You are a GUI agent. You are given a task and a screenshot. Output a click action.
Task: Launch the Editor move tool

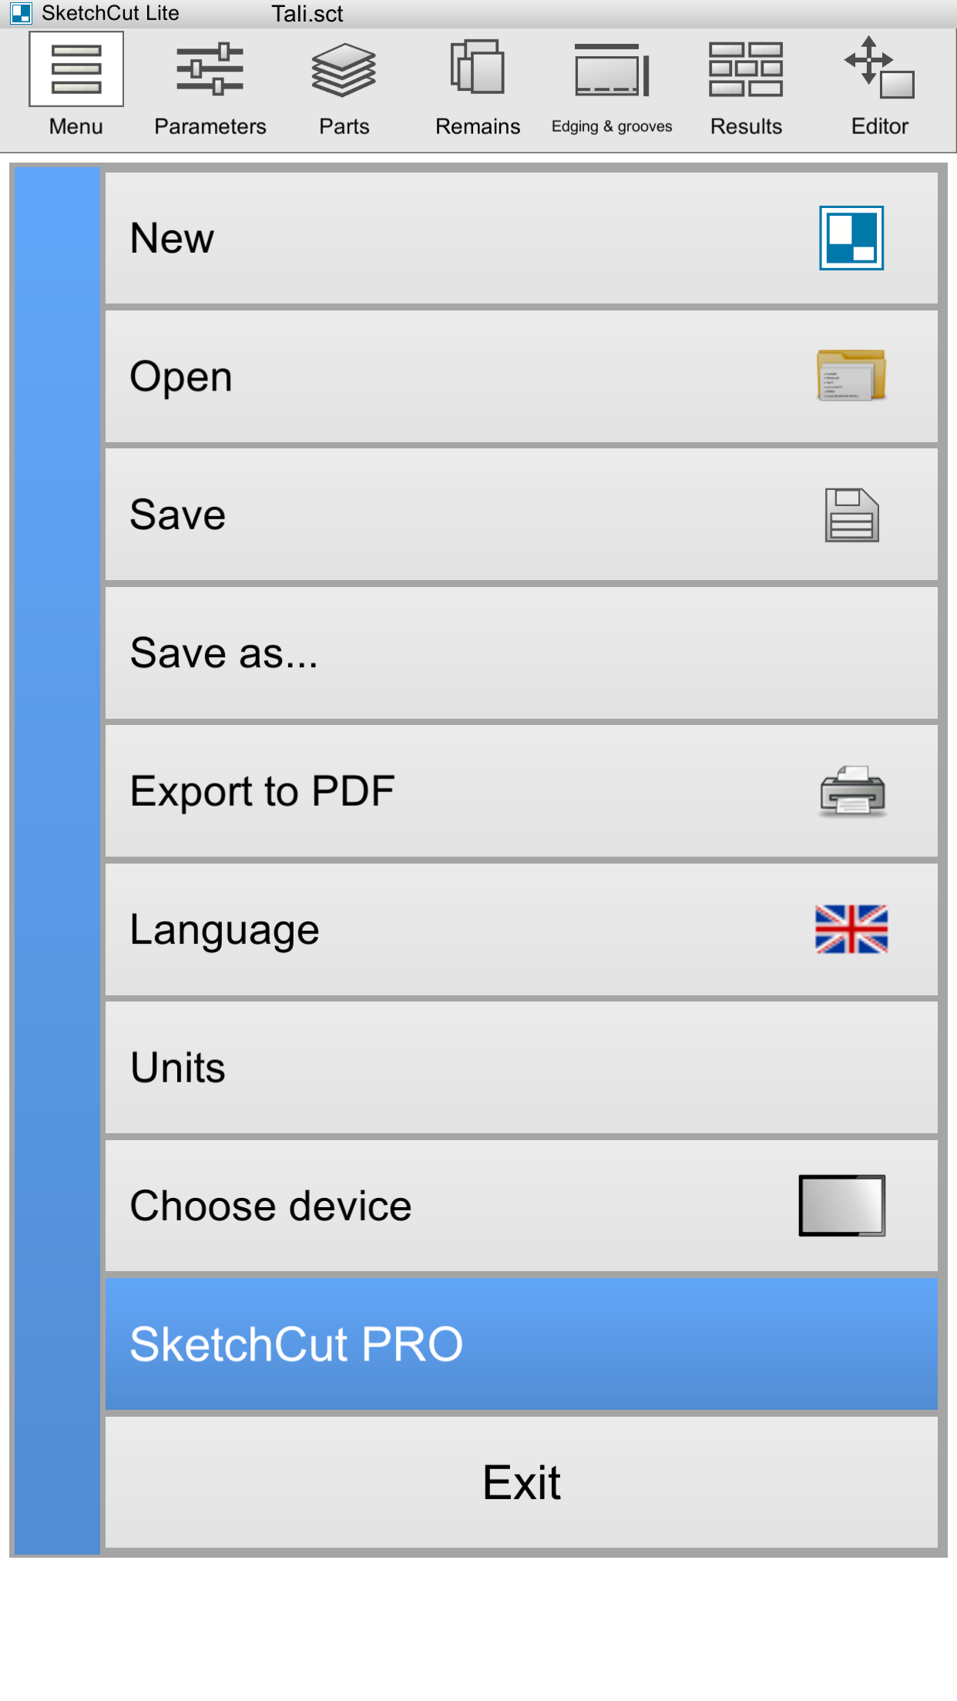coord(879,67)
